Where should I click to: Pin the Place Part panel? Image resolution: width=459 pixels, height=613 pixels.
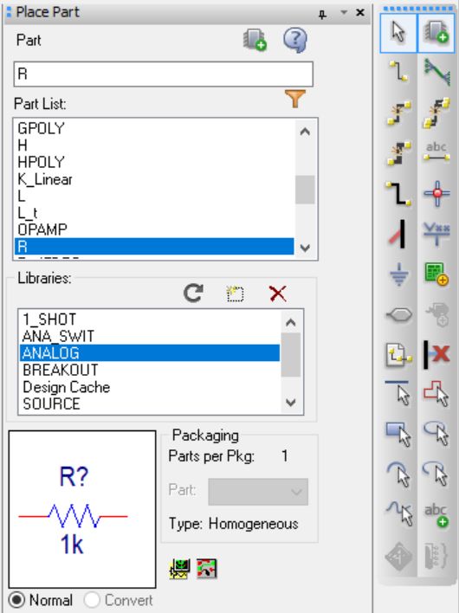pos(322,14)
